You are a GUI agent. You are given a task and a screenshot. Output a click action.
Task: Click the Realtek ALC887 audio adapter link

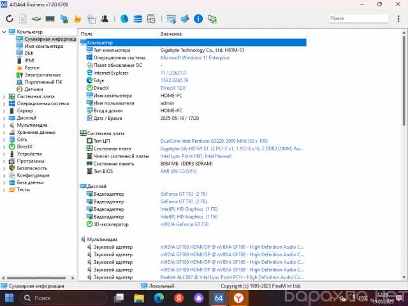pos(232,277)
